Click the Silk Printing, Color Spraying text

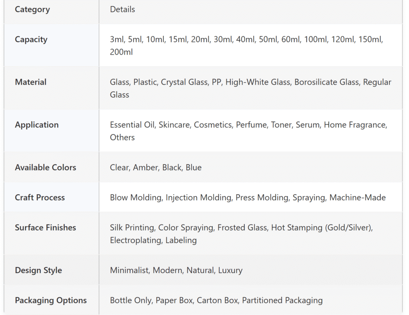point(242,234)
